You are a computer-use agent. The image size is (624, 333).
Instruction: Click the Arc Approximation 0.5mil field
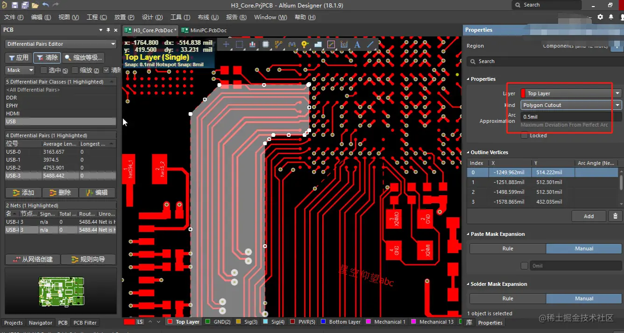[x=571, y=117]
